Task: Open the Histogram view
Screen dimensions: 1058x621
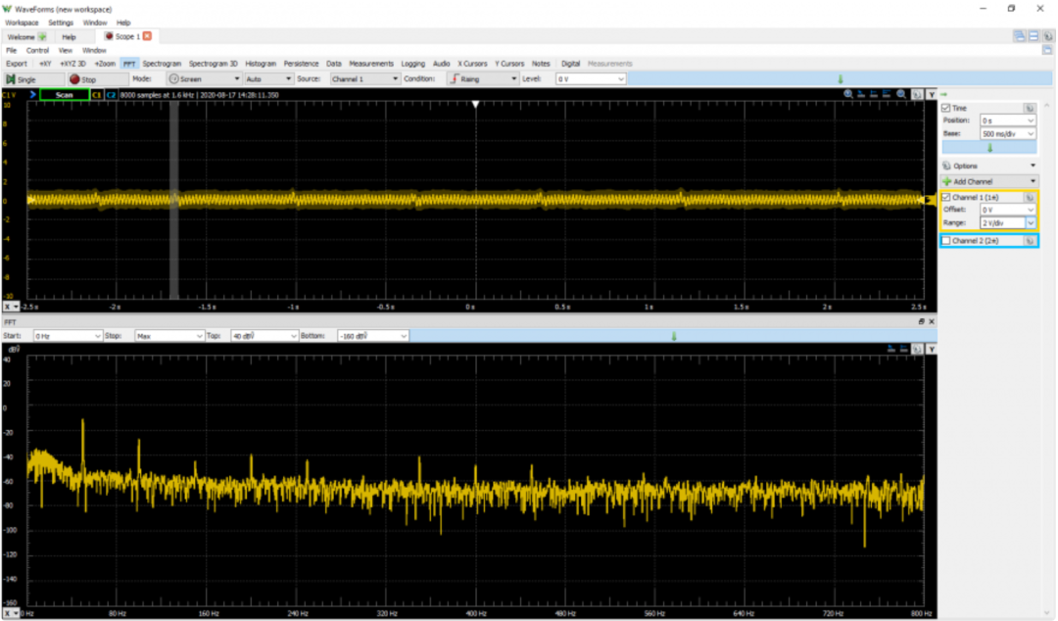Action: (261, 64)
